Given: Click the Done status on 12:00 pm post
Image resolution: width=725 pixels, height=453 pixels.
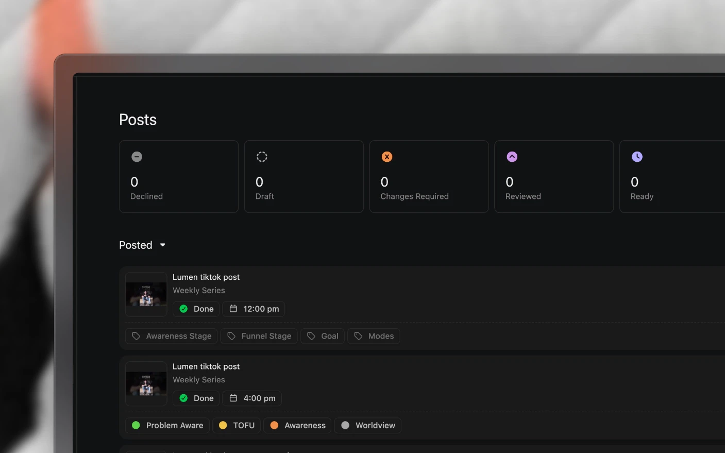Looking at the screenshot, I should pyautogui.click(x=196, y=309).
